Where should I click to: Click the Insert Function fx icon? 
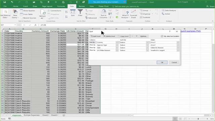point(36,25)
